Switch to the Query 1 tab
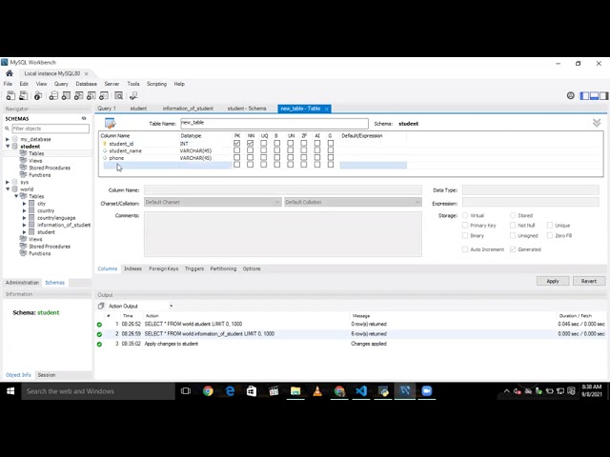610x457 pixels. tap(107, 109)
